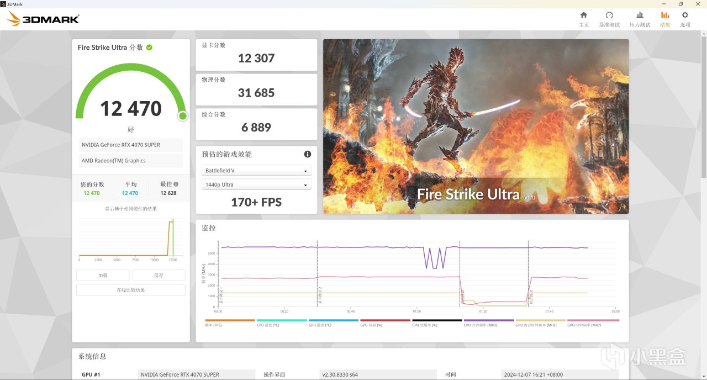Toggle GPU 负载 red legend series
Image resolution: width=707 pixels, height=380 pixels.
385,323
